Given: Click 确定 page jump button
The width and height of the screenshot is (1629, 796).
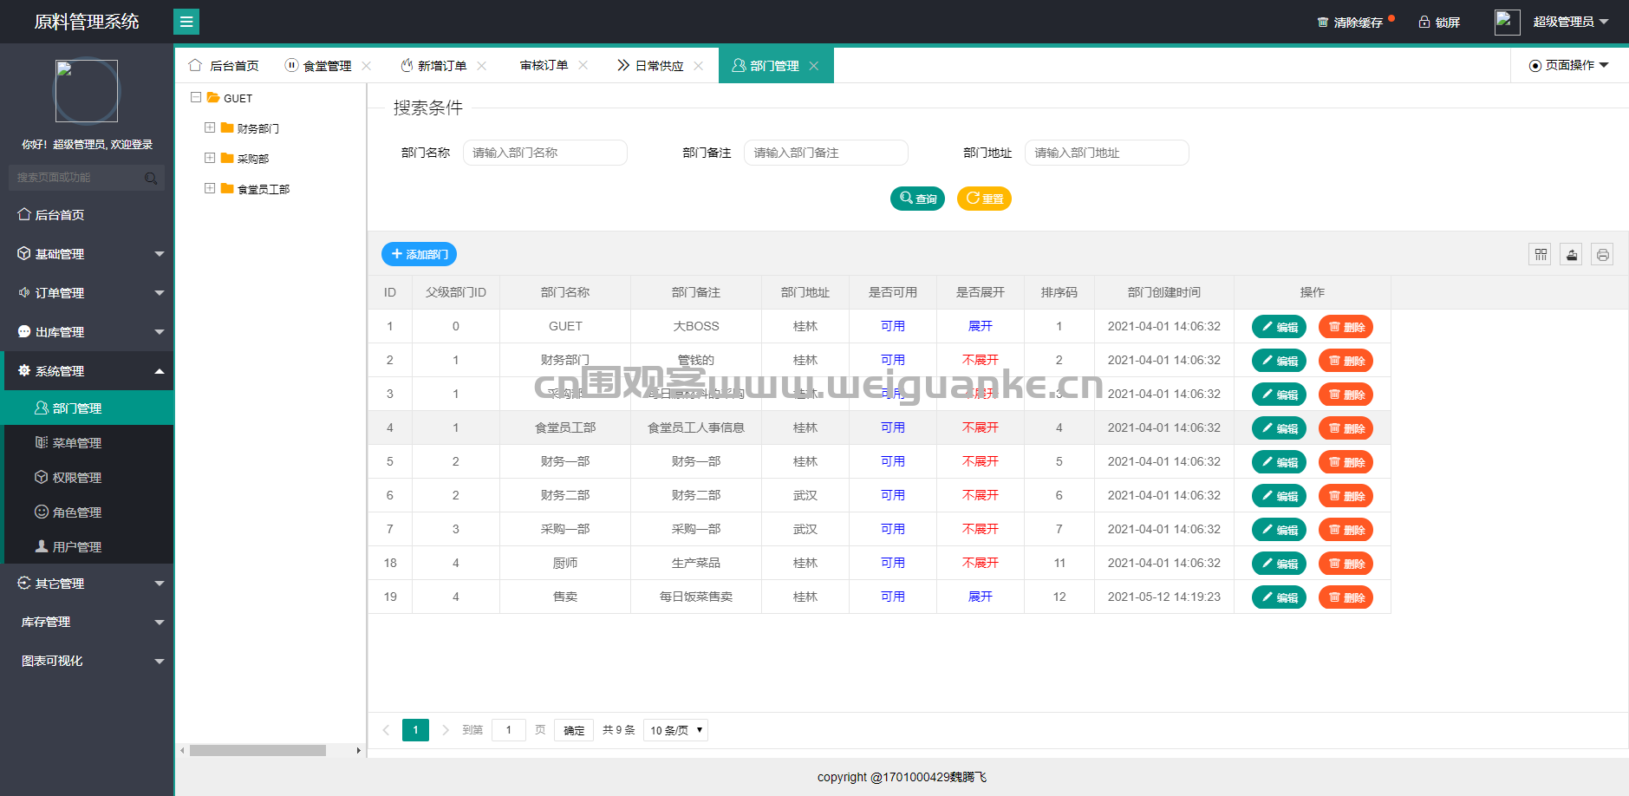Looking at the screenshot, I should 574,730.
